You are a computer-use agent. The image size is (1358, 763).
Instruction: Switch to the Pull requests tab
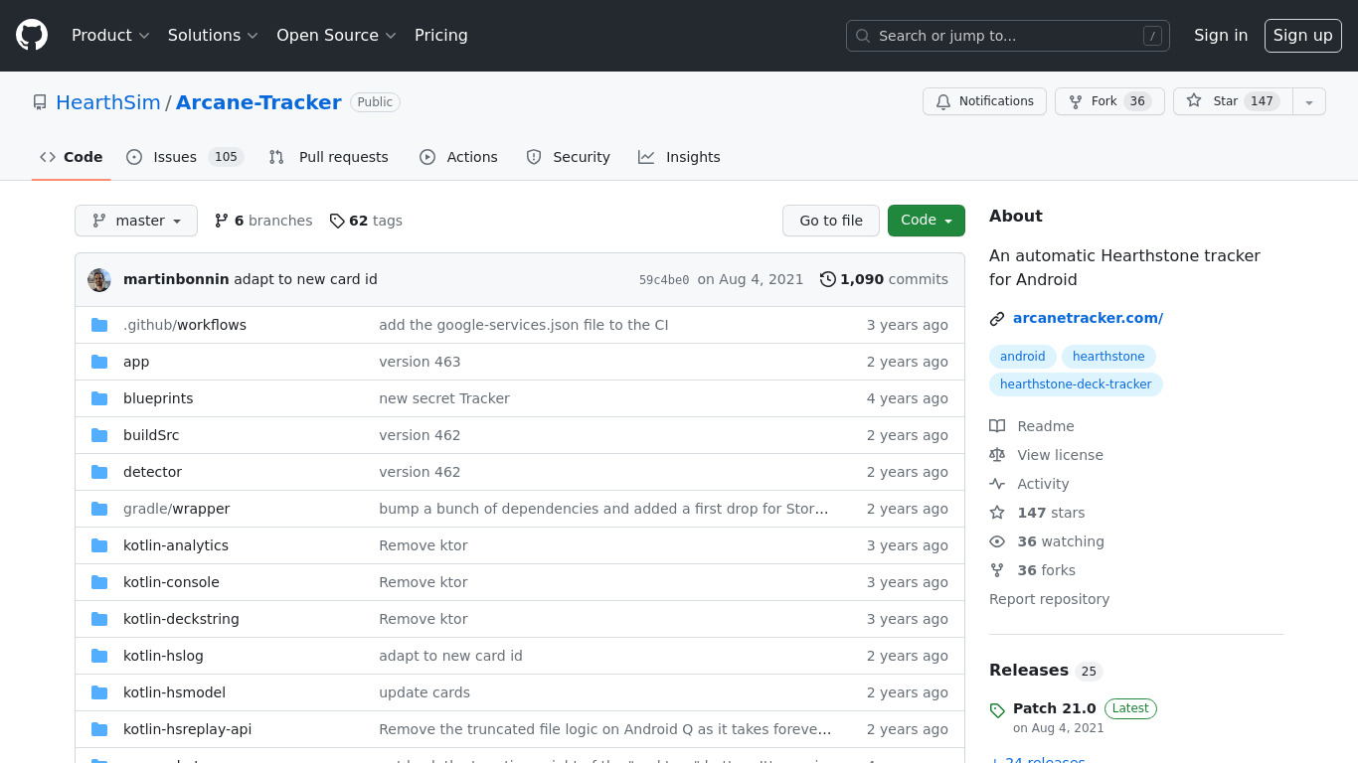click(x=329, y=157)
